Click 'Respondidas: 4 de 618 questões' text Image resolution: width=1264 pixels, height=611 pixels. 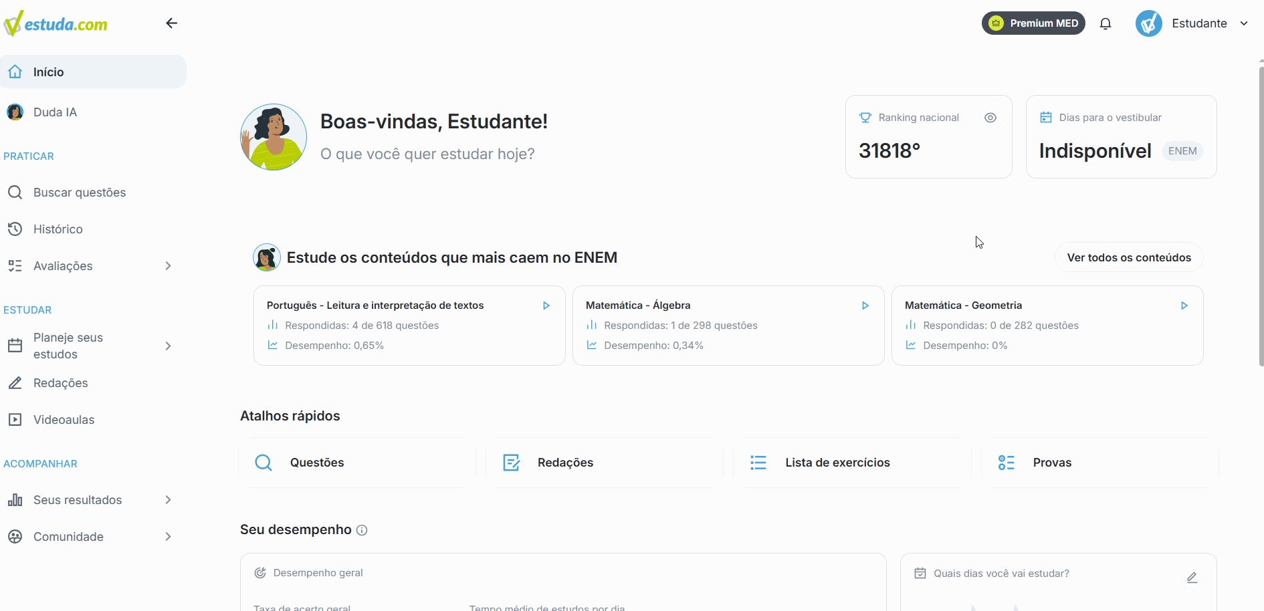pos(362,326)
